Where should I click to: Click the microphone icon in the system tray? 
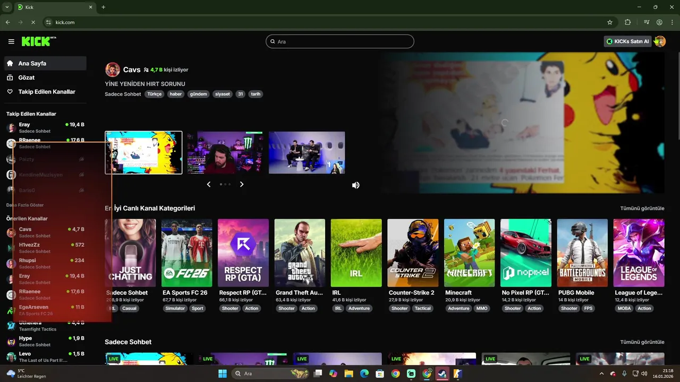(x=624, y=374)
